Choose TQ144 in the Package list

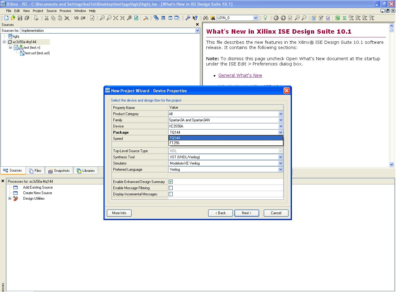point(225,138)
